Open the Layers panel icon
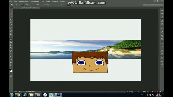This screenshot has height=97, width=173. click(x=162, y=64)
